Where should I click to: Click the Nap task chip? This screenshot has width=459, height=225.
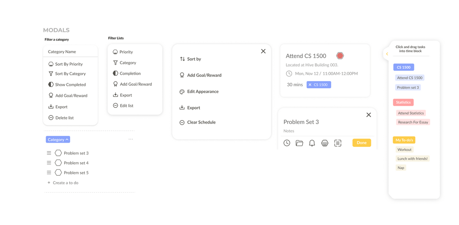pos(401,168)
